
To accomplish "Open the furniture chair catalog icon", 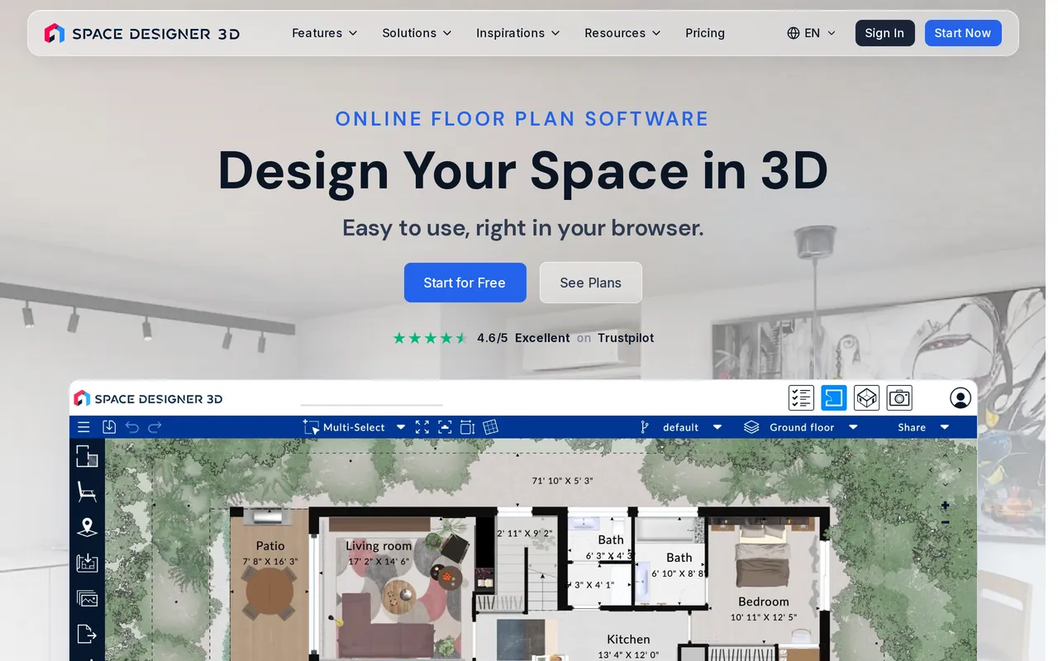I will point(87,492).
